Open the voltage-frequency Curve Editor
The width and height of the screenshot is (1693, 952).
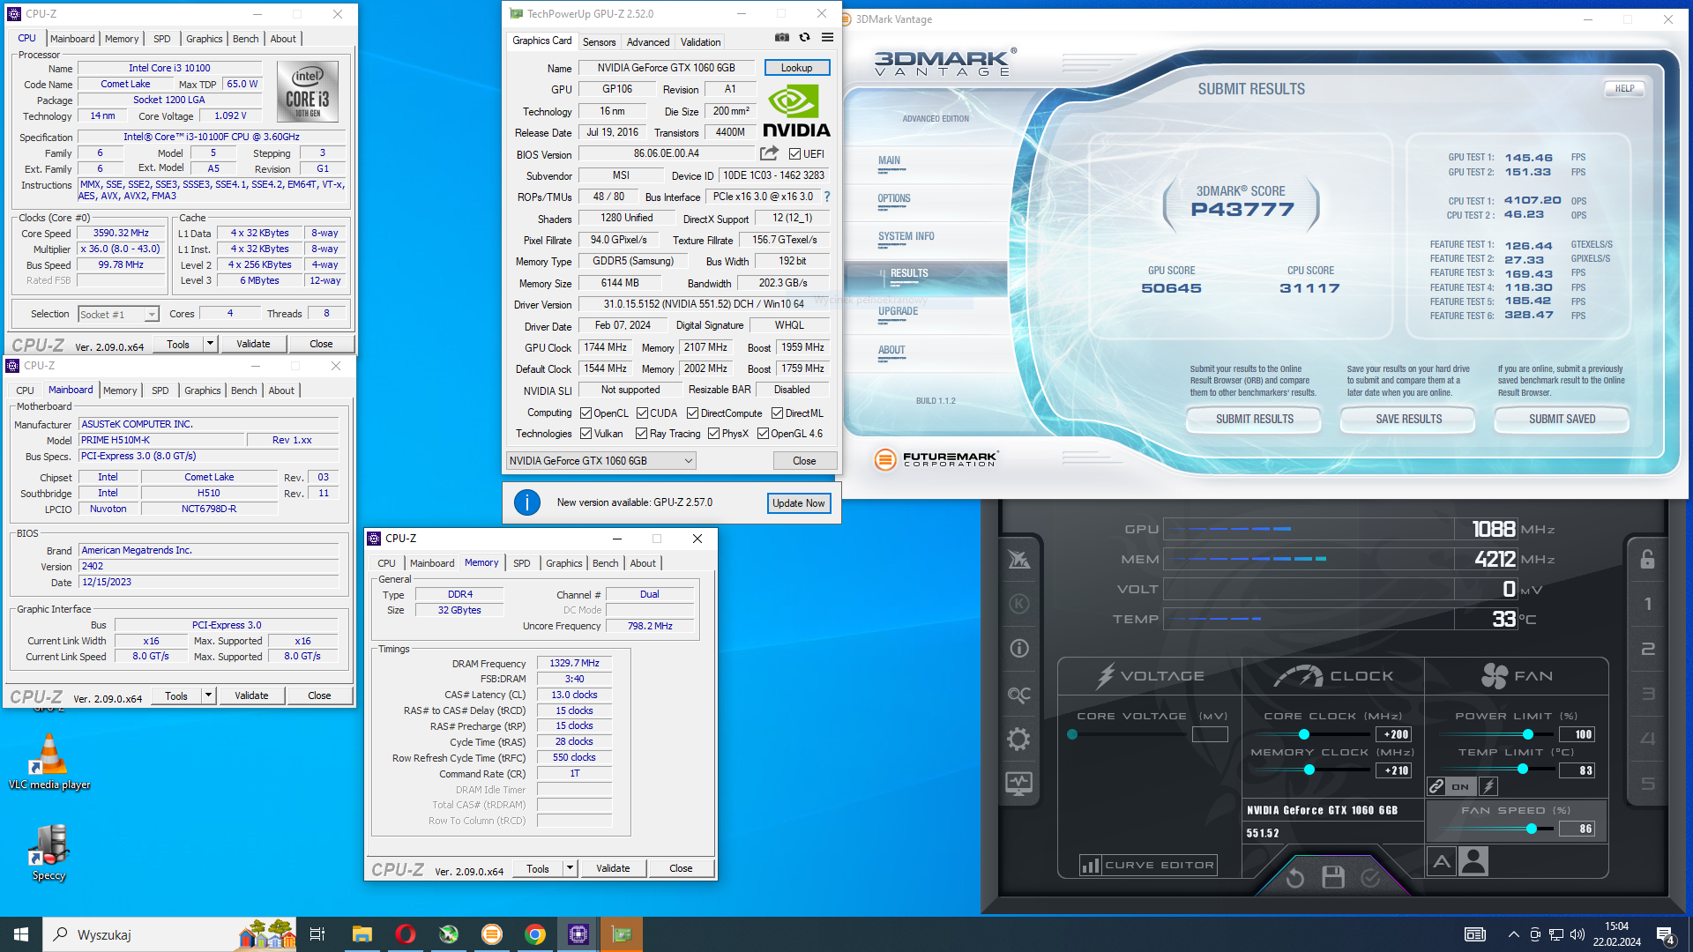click(x=1148, y=865)
